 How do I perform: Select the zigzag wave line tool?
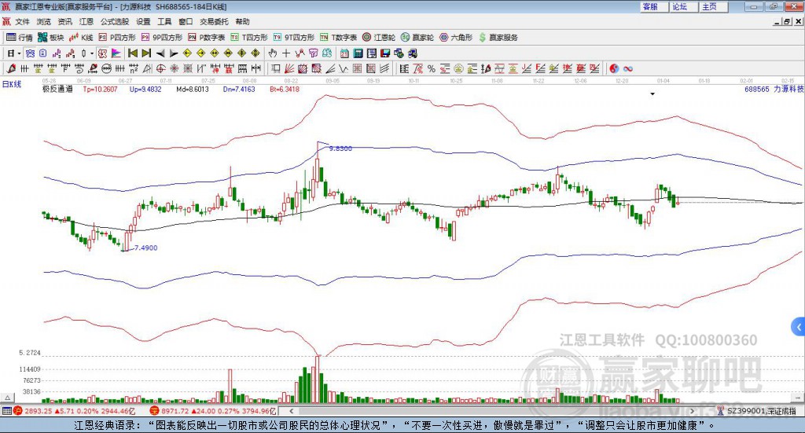pos(344,68)
